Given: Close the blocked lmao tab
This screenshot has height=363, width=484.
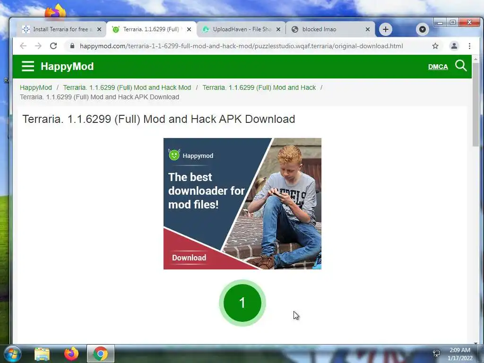Looking at the screenshot, I should (x=367, y=29).
